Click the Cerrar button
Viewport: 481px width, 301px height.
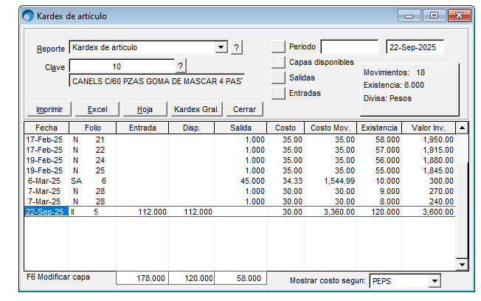pos(244,109)
